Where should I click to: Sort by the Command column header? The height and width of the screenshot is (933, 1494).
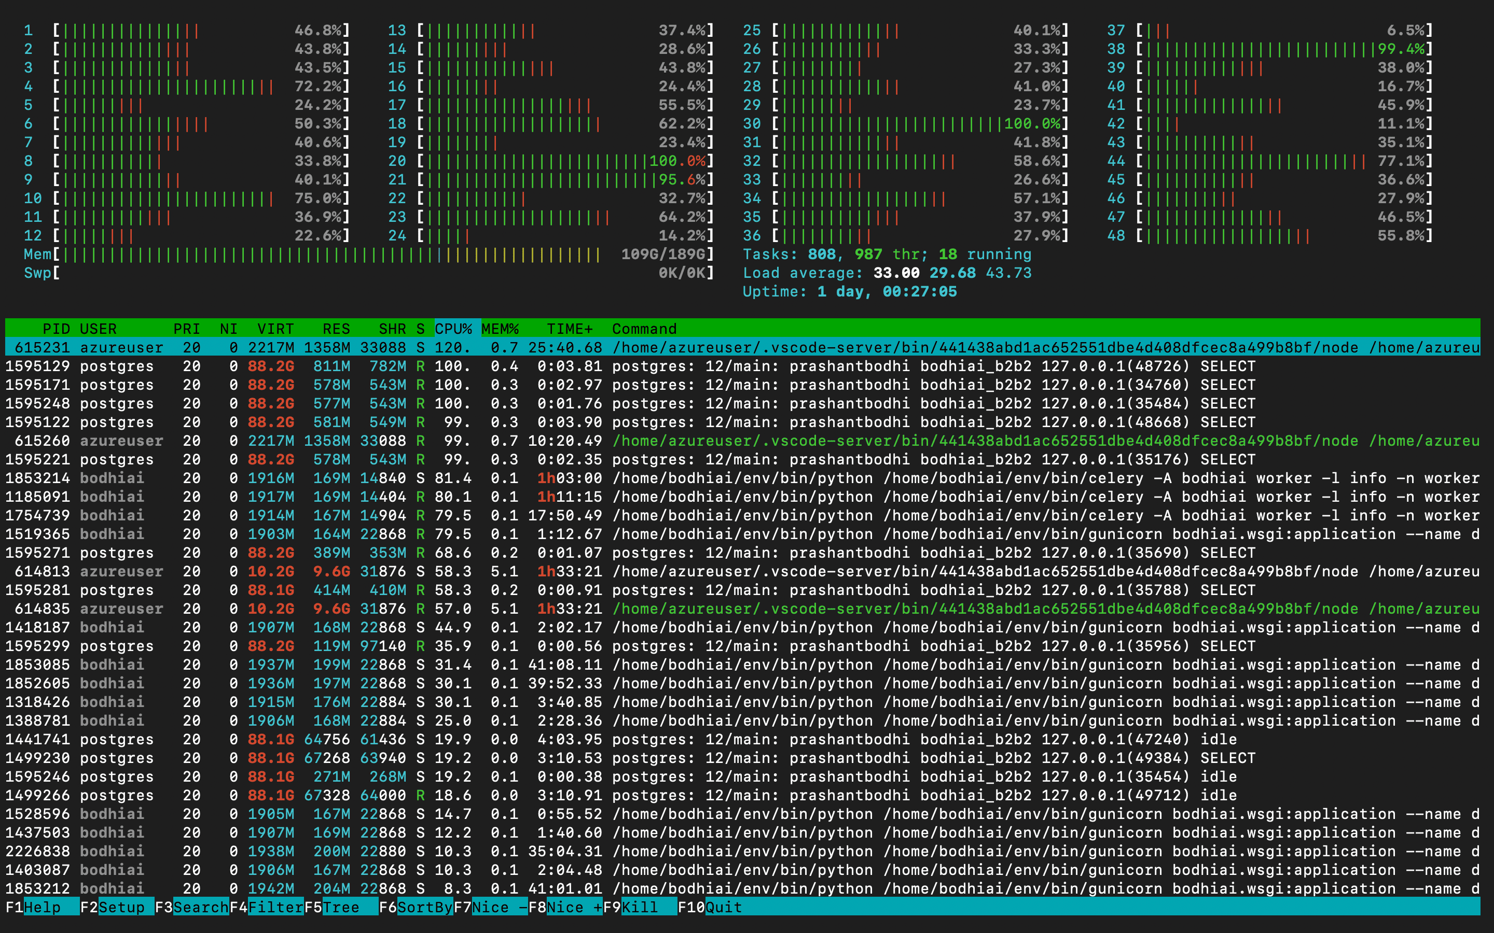point(644,329)
